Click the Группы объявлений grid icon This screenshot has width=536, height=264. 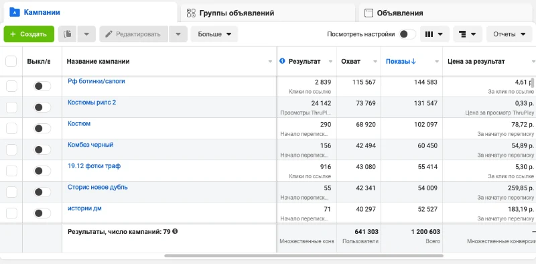pos(191,13)
